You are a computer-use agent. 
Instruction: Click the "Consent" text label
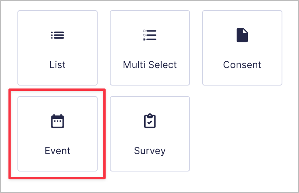(x=242, y=65)
